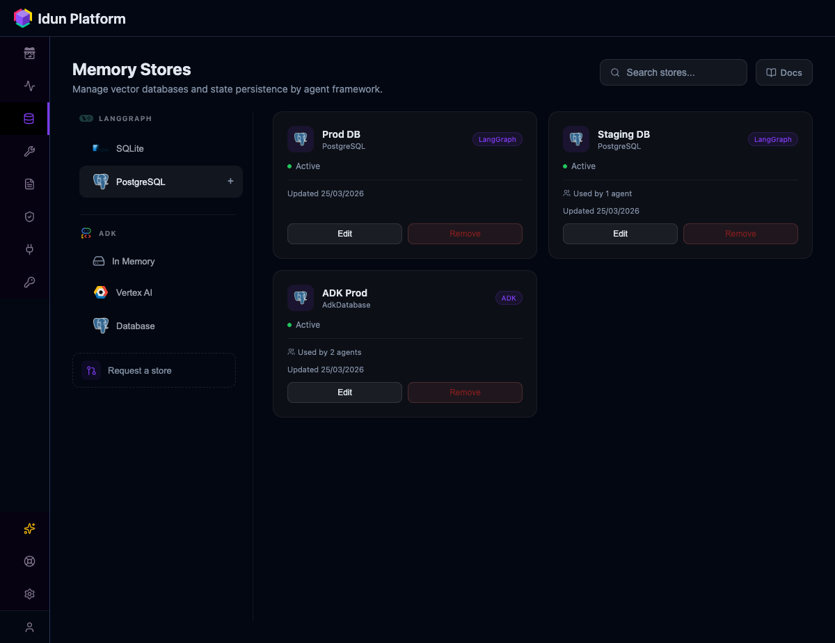Click the Active status on Staging DB
The width and height of the screenshot is (835, 643).
pyautogui.click(x=579, y=166)
